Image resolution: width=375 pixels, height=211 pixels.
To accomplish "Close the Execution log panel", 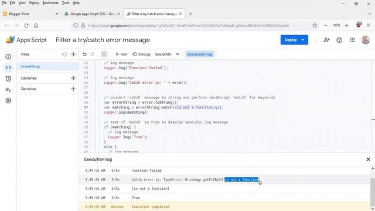I will (369, 159).
